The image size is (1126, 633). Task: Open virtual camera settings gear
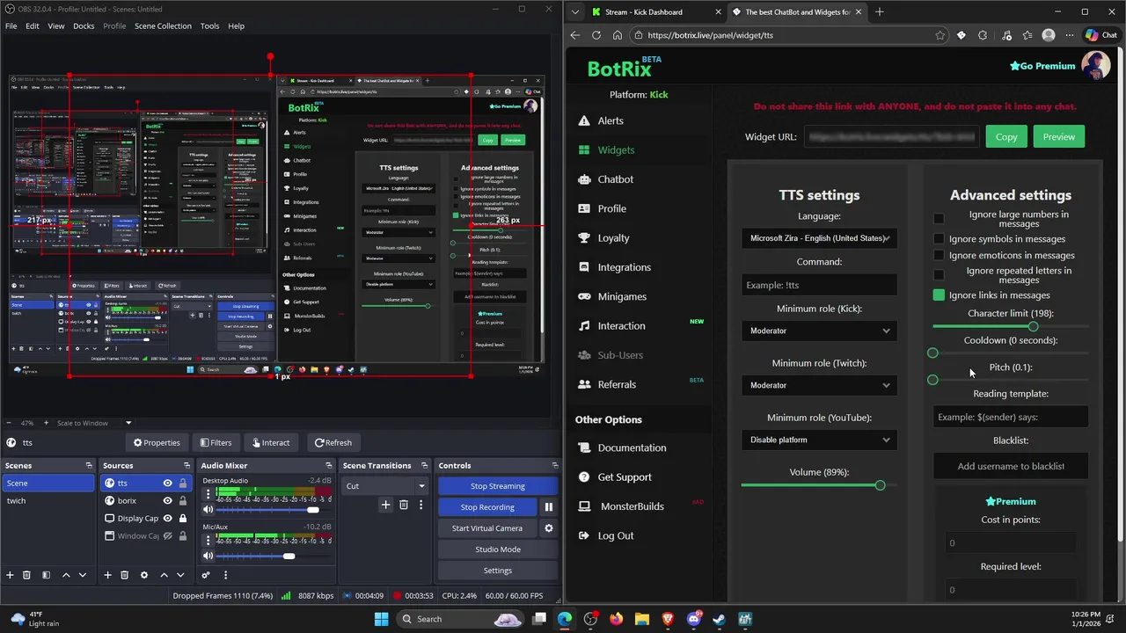pyautogui.click(x=548, y=528)
